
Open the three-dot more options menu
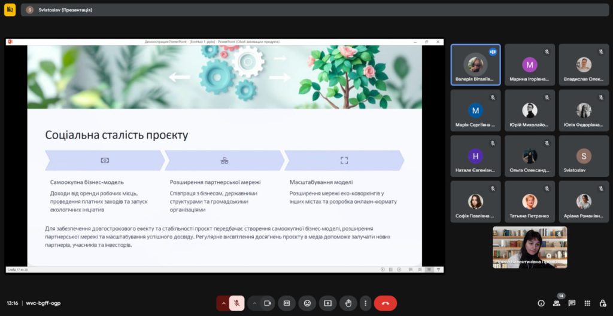tap(365, 303)
